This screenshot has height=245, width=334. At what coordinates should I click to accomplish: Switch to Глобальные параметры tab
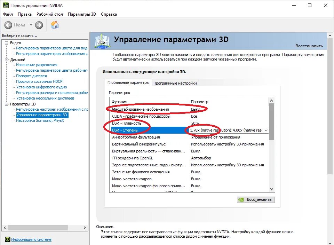click(x=128, y=83)
